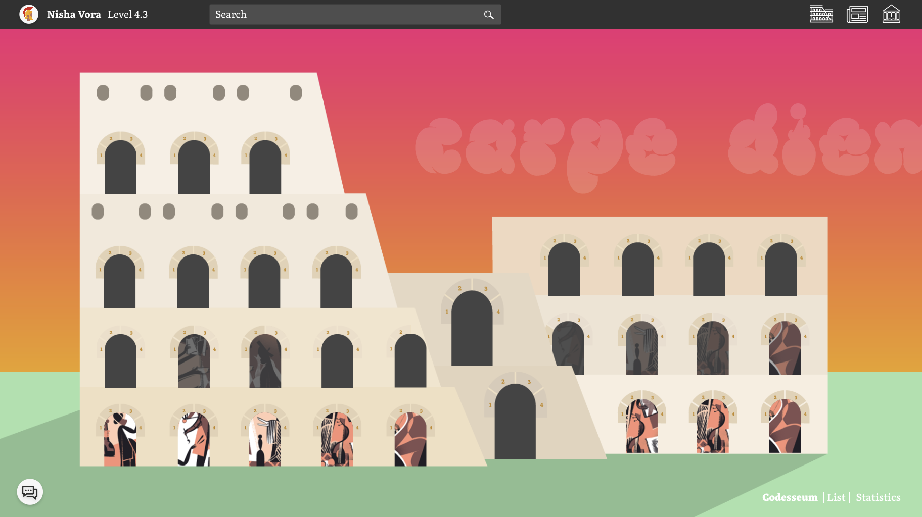The height and width of the screenshot is (517, 922).
Task: Open the lower large central doorway arch
Action: click(x=515, y=421)
